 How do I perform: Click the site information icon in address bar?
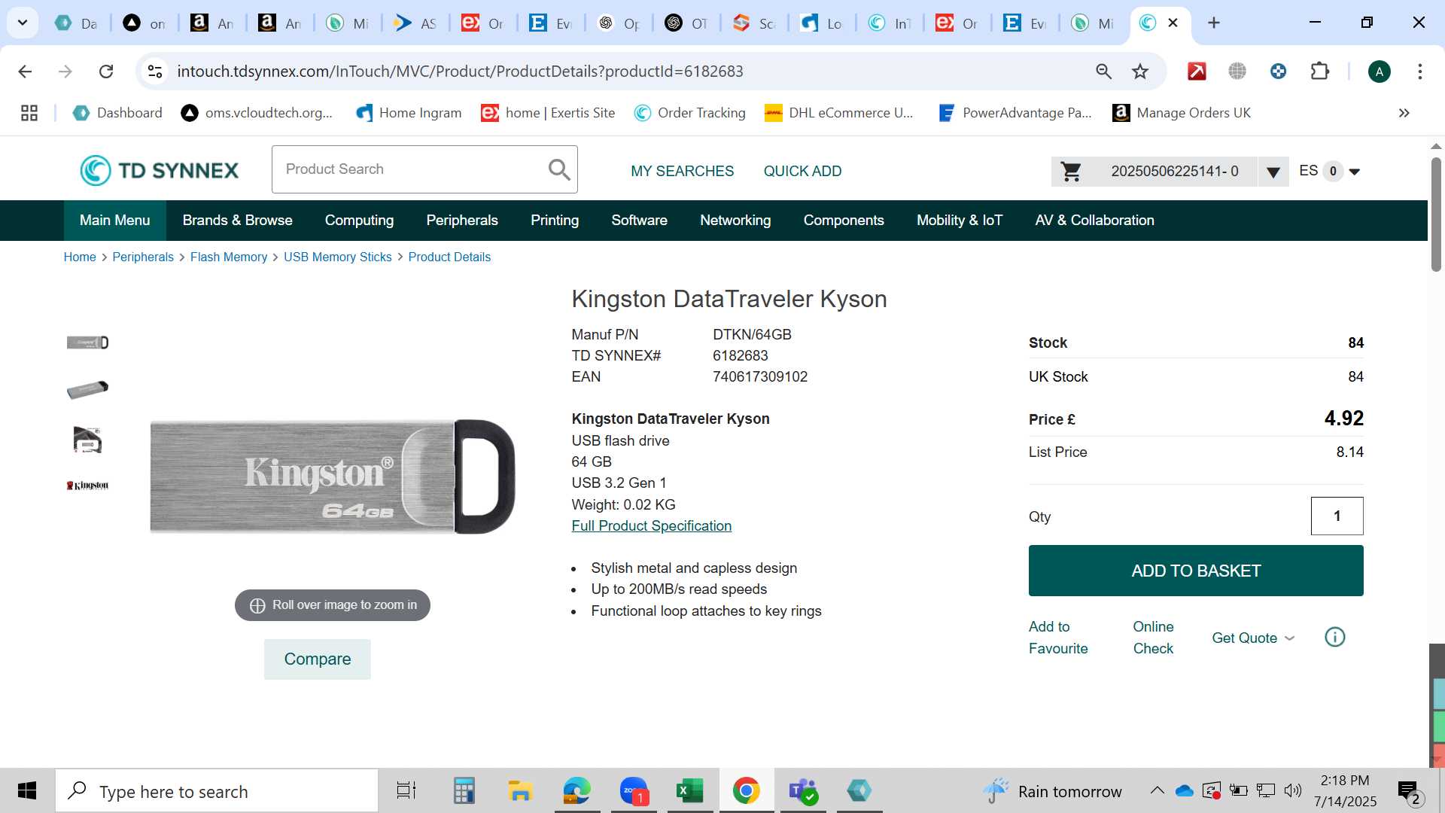click(155, 72)
